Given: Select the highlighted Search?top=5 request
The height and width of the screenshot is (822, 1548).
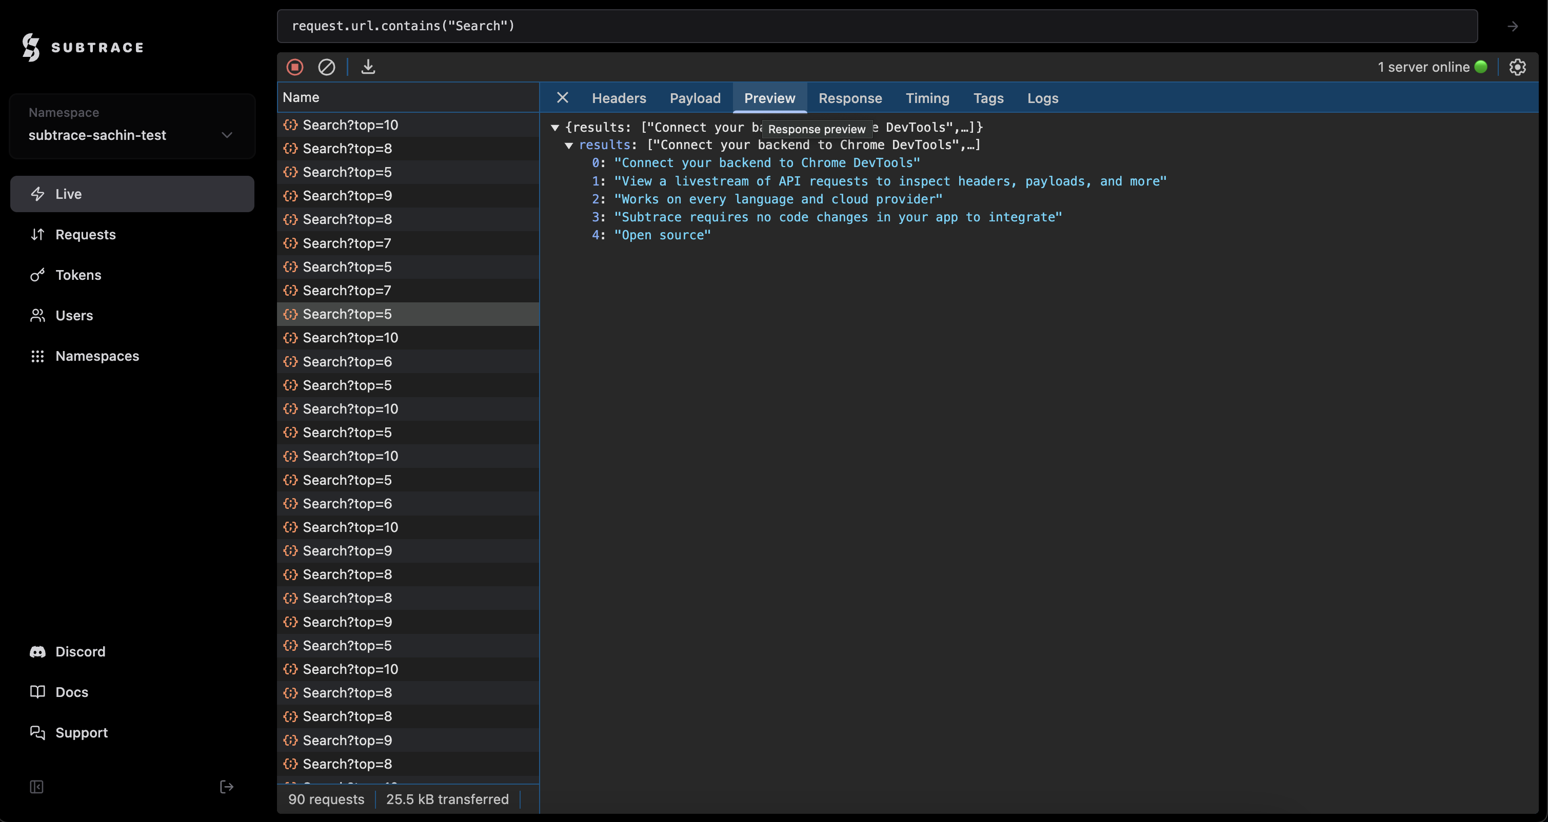Looking at the screenshot, I should point(408,314).
